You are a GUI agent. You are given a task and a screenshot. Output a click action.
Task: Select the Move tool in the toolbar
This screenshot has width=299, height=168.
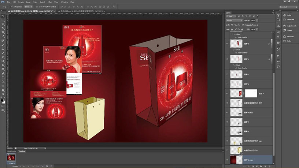coord(3,15)
